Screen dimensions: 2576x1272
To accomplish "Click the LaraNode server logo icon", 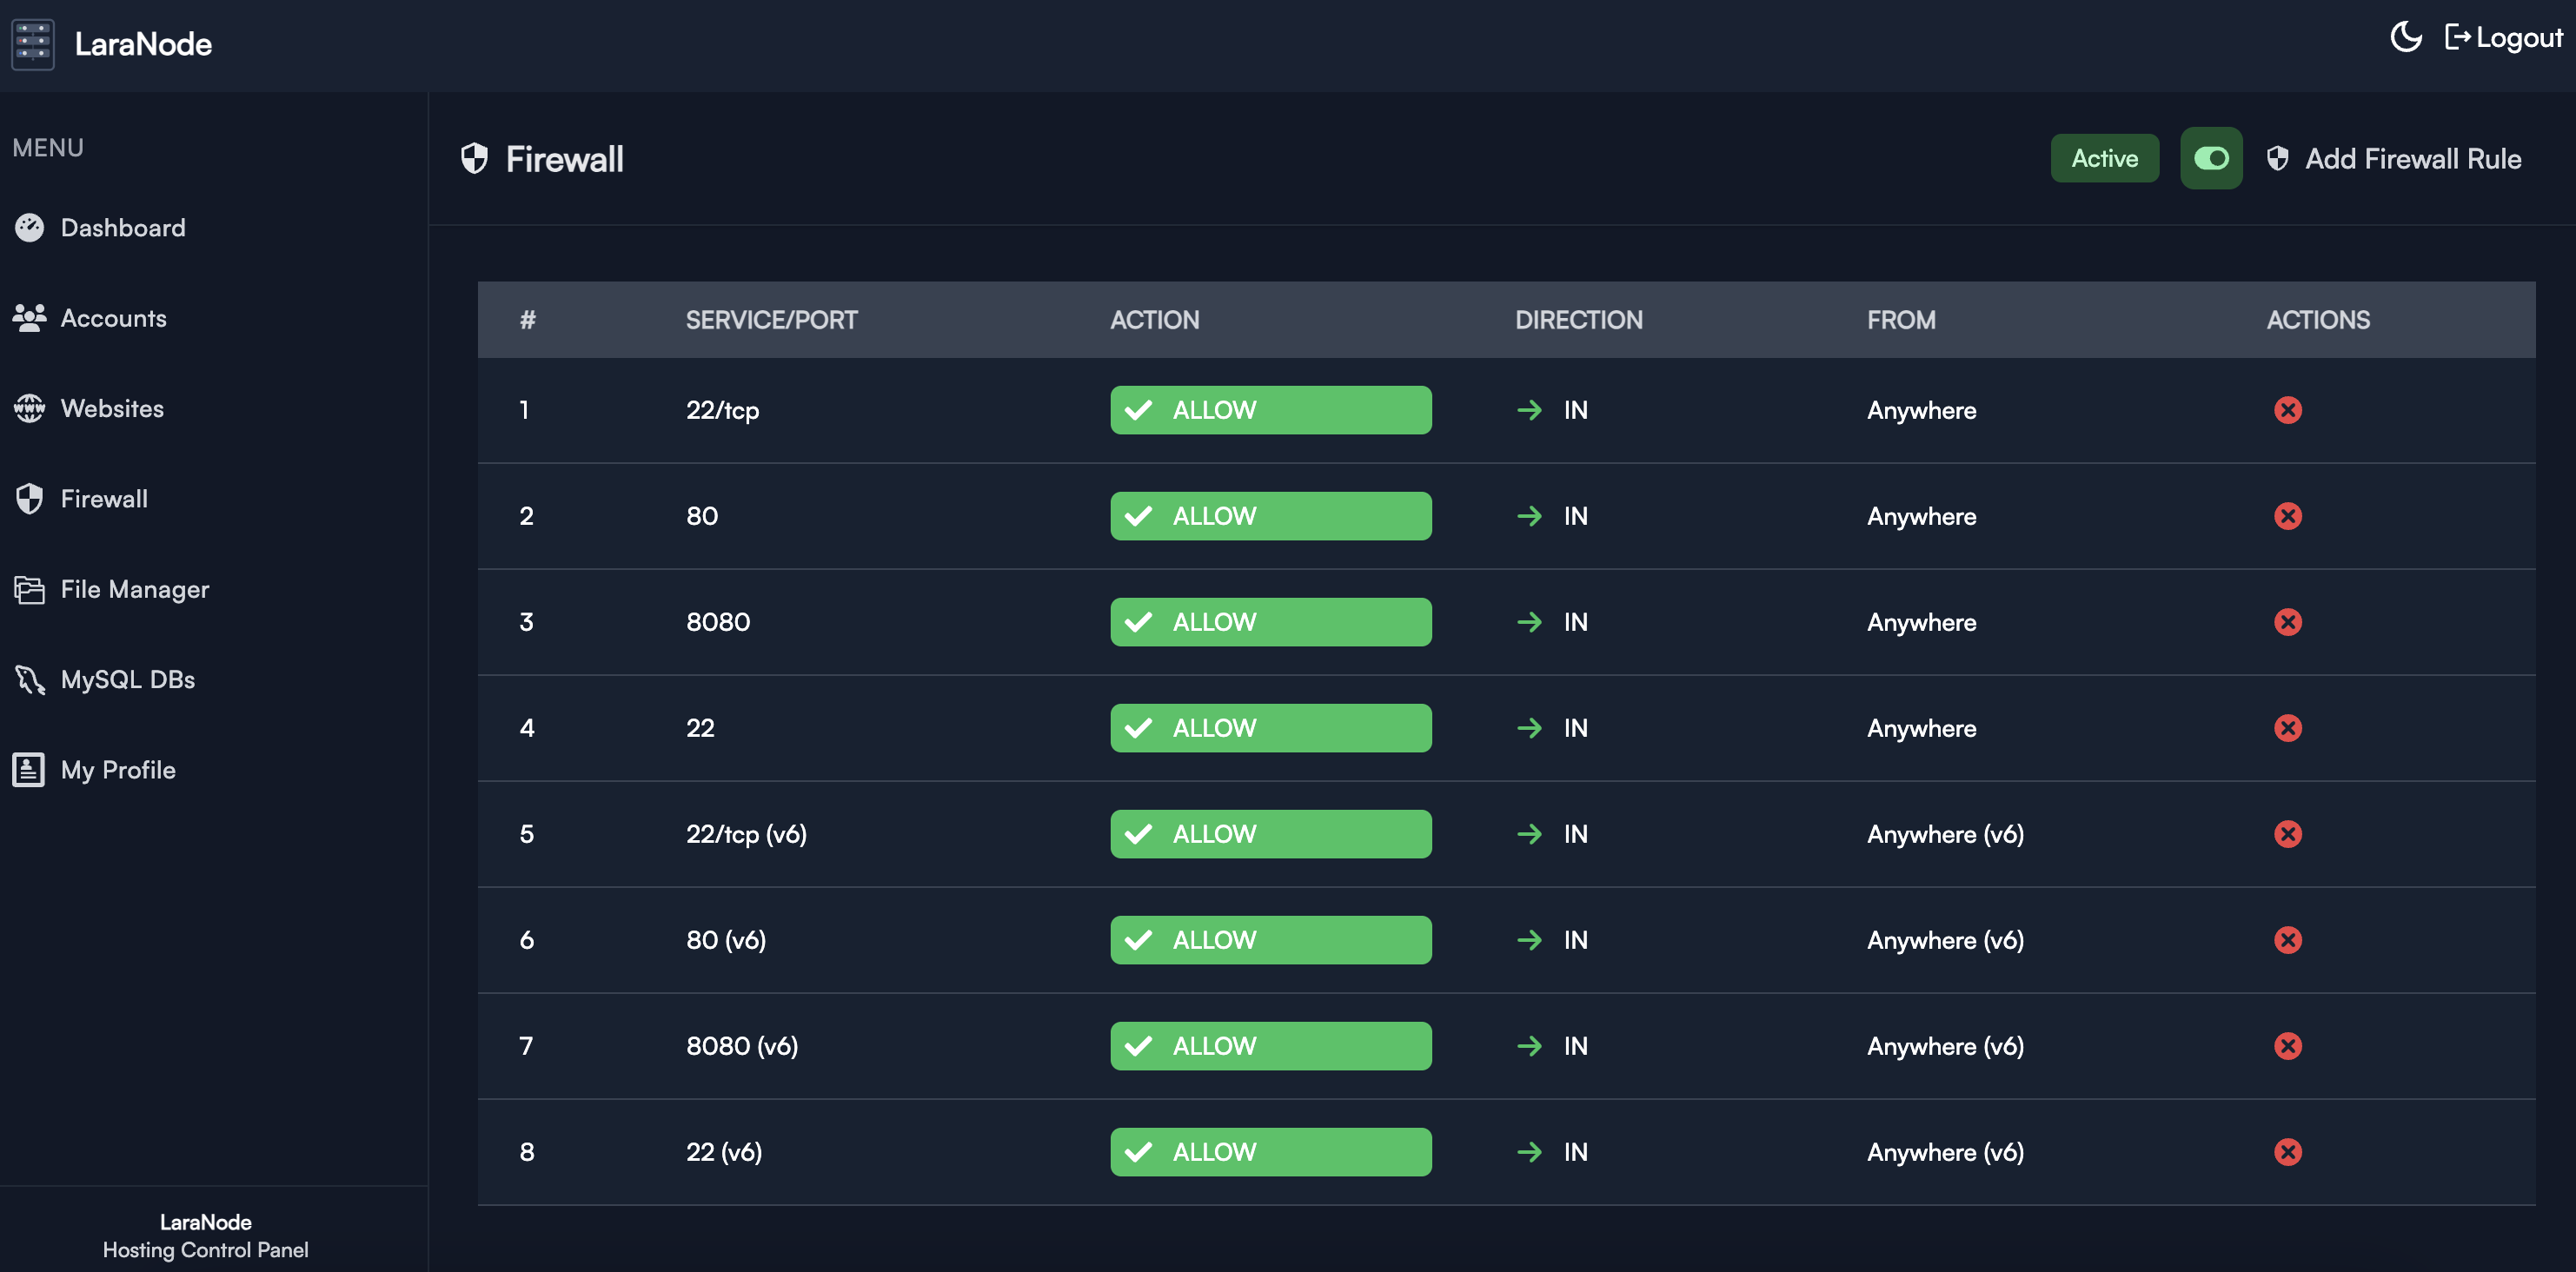I will (x=33, y=44).
